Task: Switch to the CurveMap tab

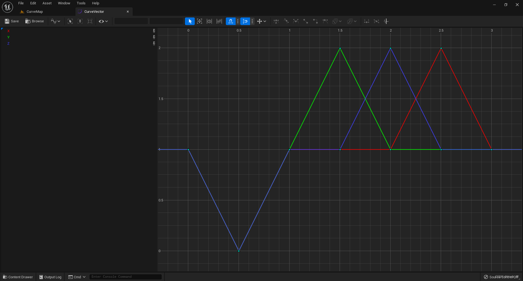Action: pos(34,11)
